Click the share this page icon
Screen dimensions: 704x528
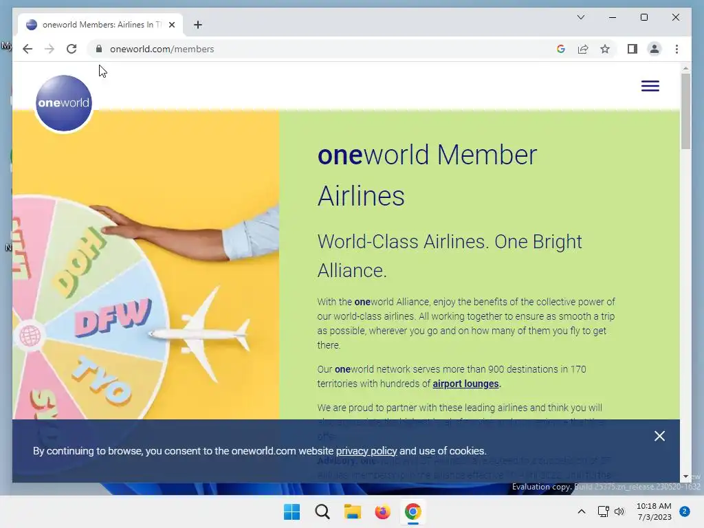click(x=583, y=49)
